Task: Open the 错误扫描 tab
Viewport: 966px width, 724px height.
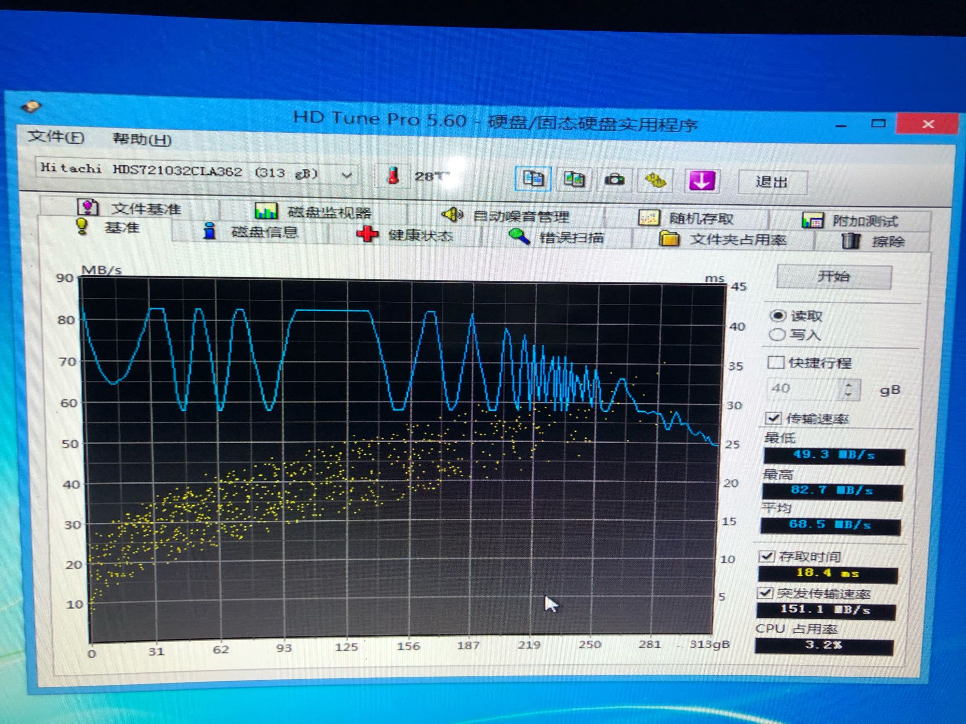Action: coord(556,237)
